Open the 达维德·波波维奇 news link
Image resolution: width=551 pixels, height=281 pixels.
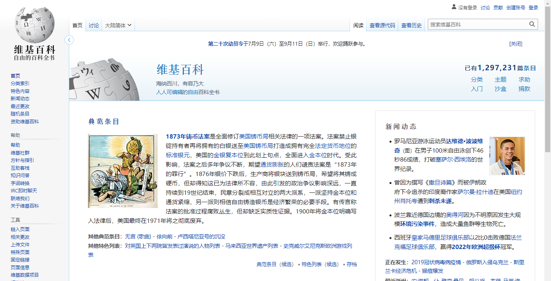point(438,146)
